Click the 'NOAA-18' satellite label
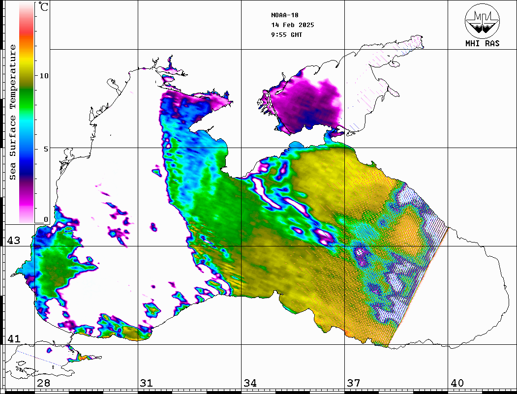The width and height of the screenshot is (517, 394). pos(284,15)
